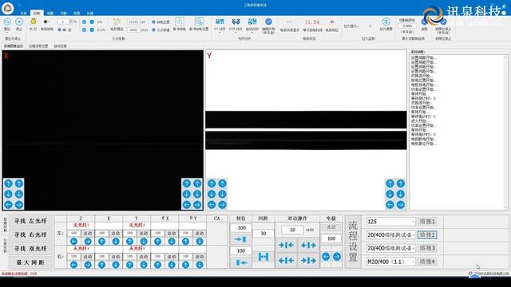Viewport: 511px width, 287px height.
Task: Click 右 row θX up arrow
Action: (x=158, y=265)
